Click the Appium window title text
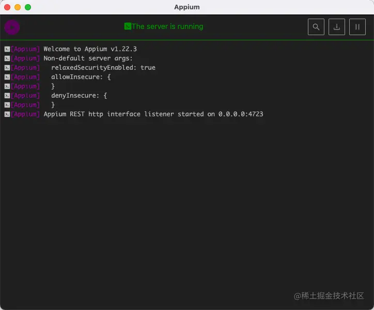The width and height of the screenshot is (374, 310). tap(187, 7)
